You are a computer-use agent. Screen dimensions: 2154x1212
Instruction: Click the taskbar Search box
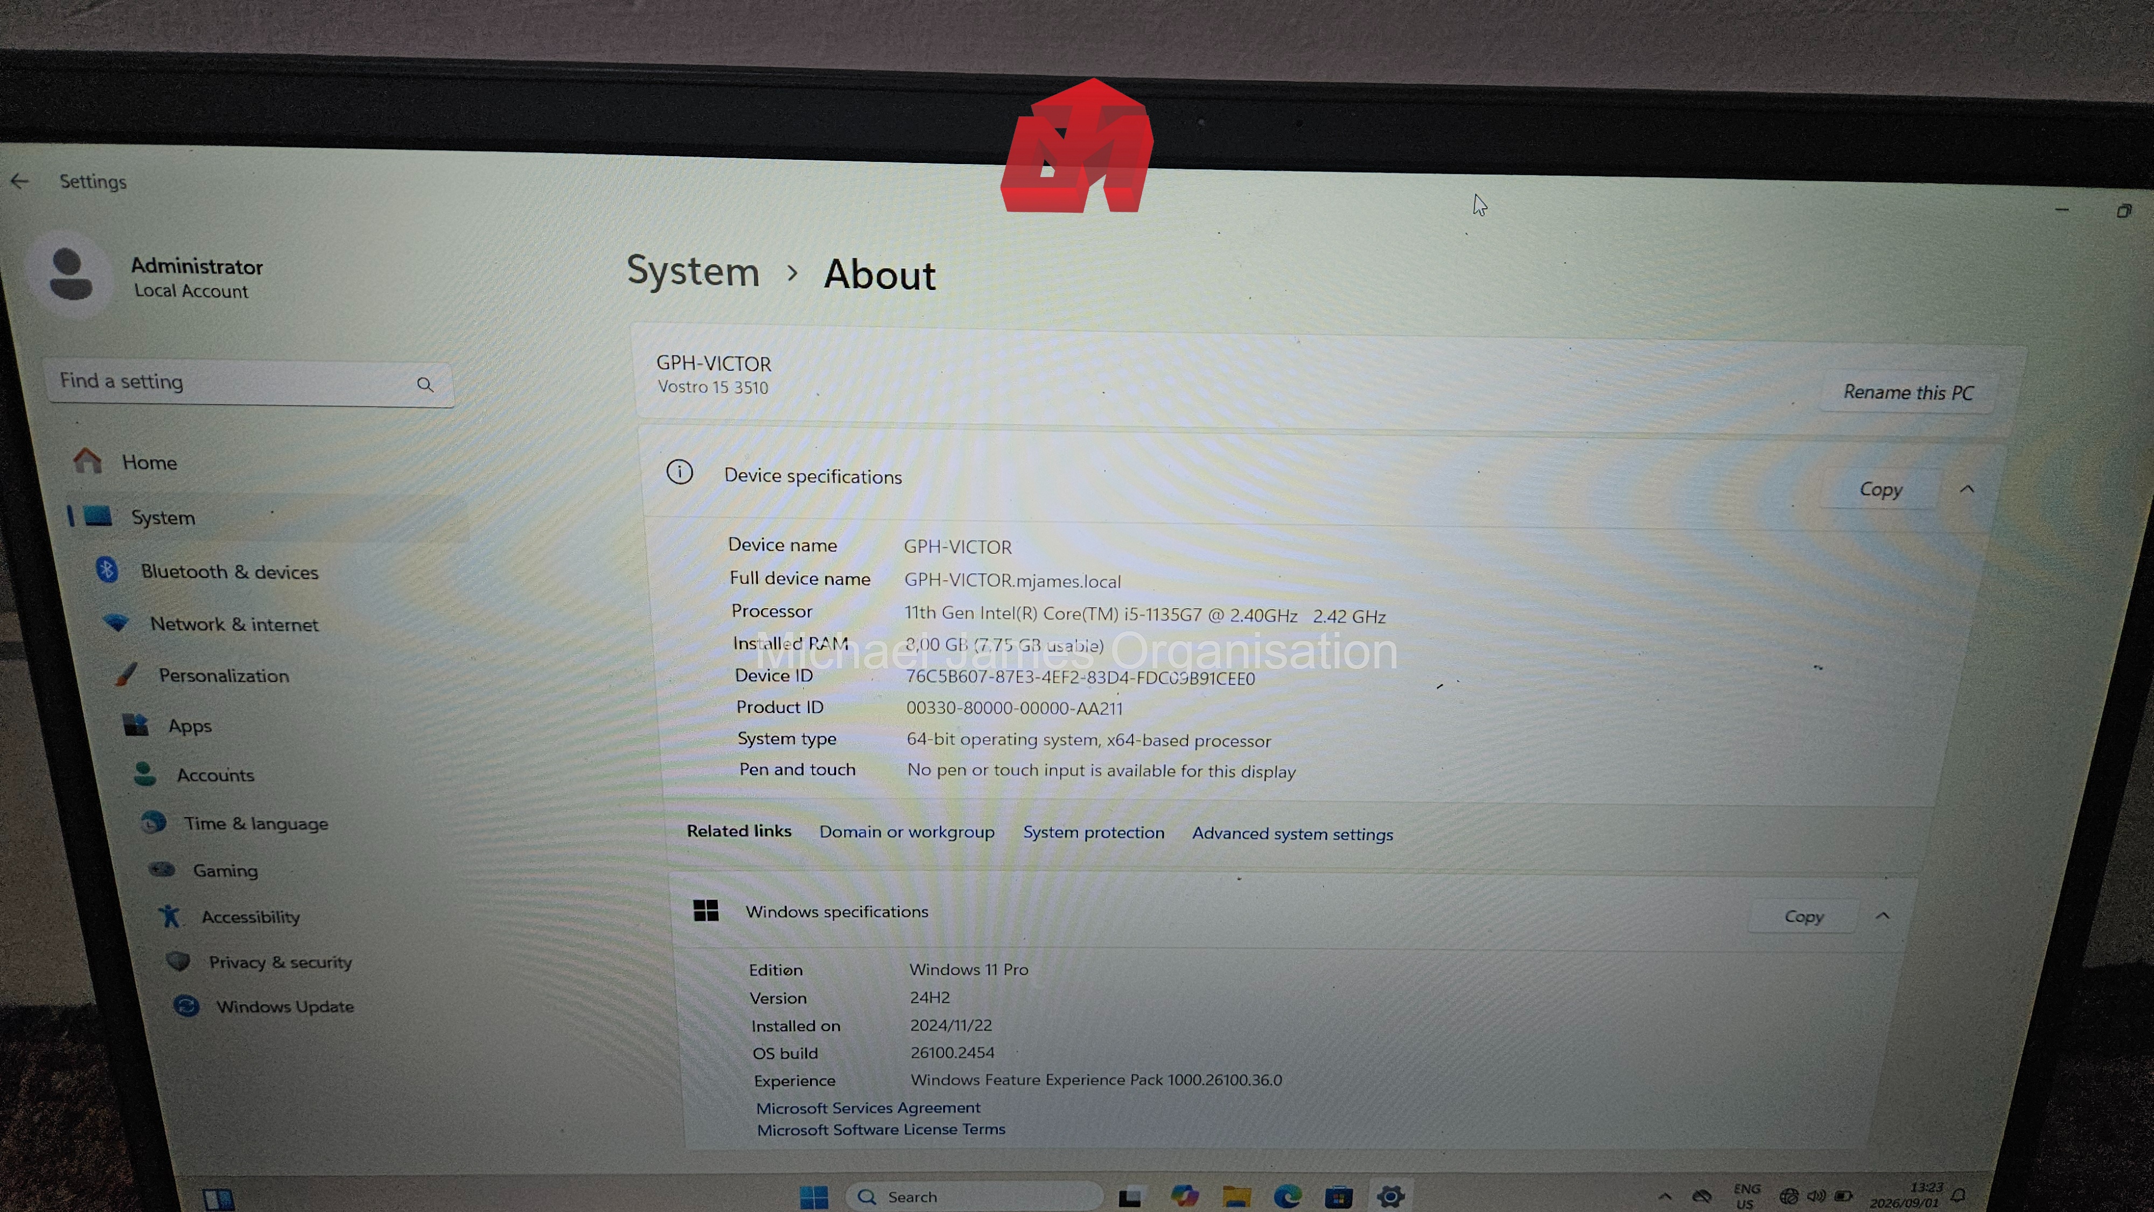(x=974, y=1197)
